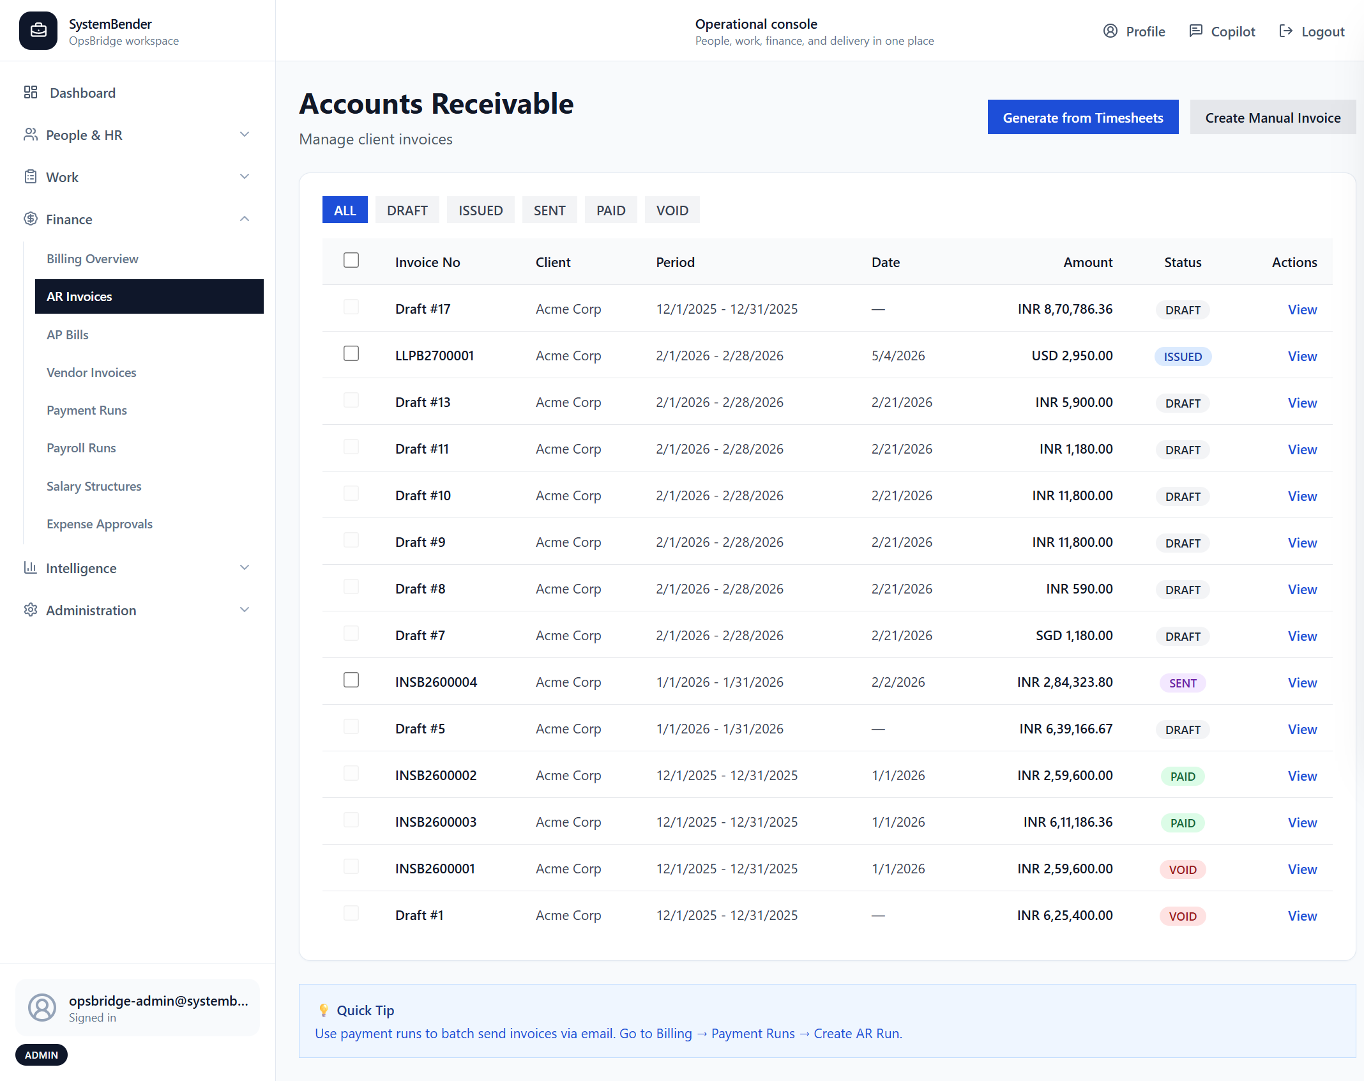
Task: Open Payment Runs sidebar item
Action: (x=149, y=410)
